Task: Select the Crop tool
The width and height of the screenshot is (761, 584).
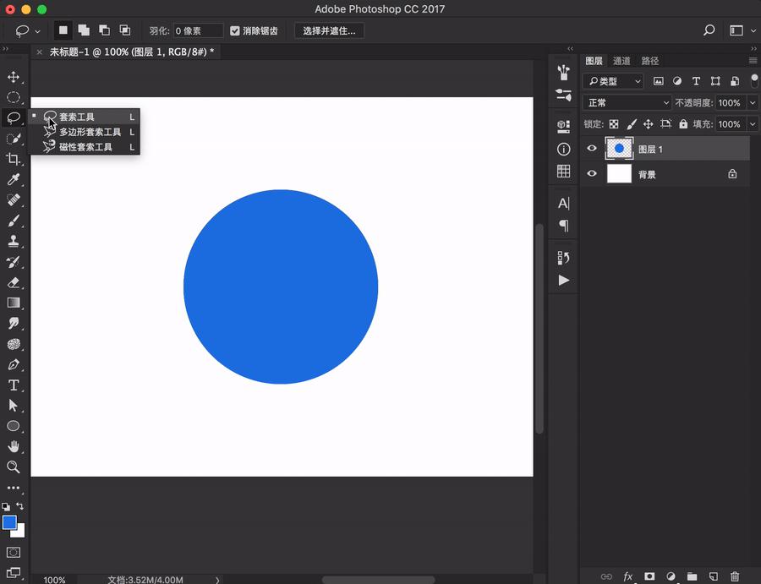Action: pyautogui.click(x=14, y=159)
